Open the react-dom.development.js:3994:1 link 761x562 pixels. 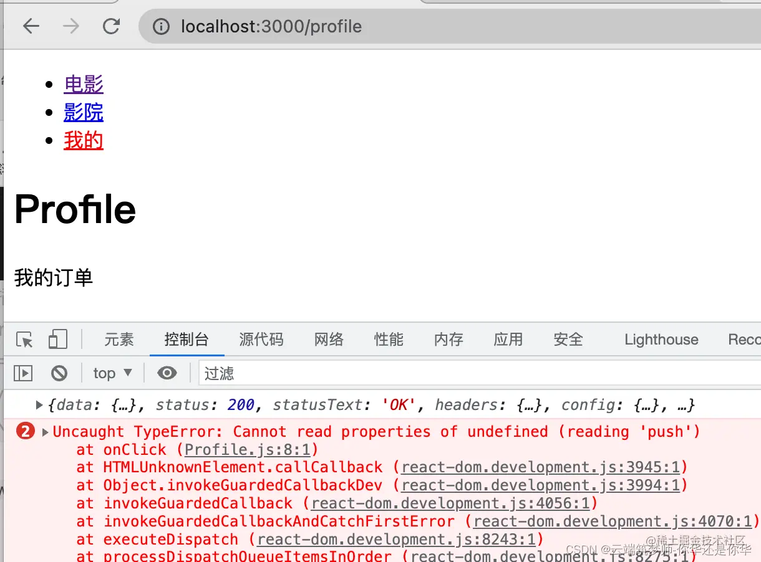pos(540,485)
